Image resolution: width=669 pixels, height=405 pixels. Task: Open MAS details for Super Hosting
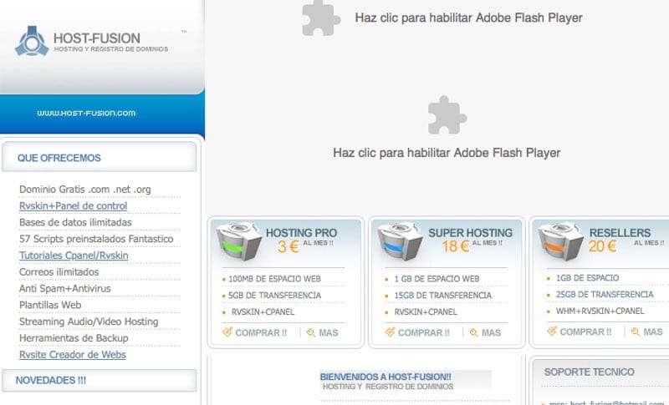491,333
